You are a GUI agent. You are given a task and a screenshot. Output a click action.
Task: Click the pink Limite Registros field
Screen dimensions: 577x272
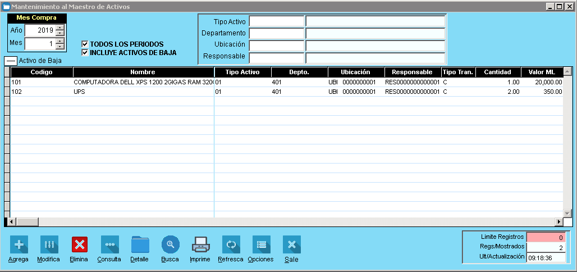point(546,237)
